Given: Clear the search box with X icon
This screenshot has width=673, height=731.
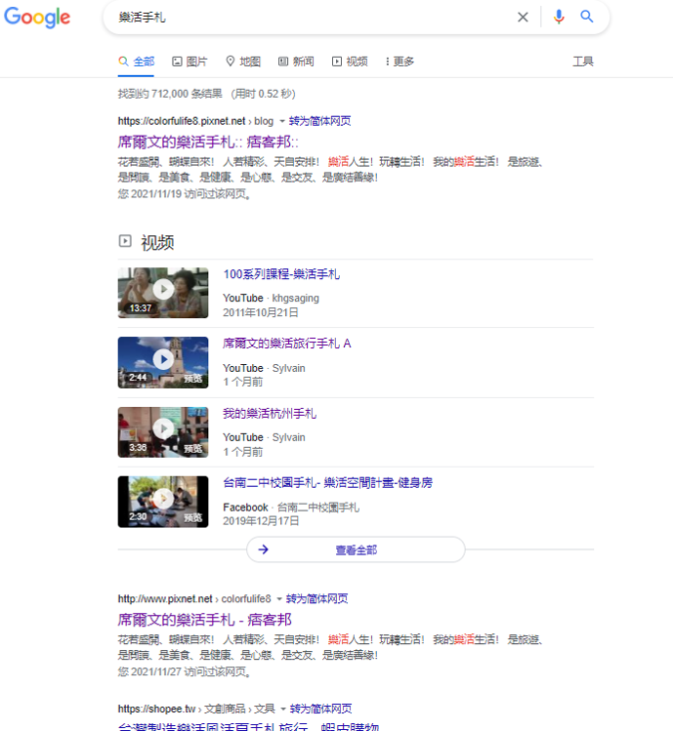Looking at the screenshot, I should pyautogui.click(x=523, y=18).
